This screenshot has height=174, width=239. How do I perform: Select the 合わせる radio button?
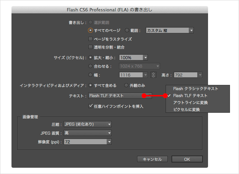coord(90,66)
